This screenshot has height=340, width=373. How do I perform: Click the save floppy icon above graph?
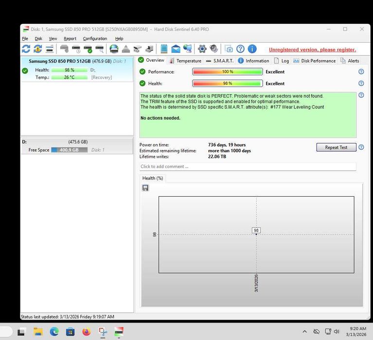(145, 188)
